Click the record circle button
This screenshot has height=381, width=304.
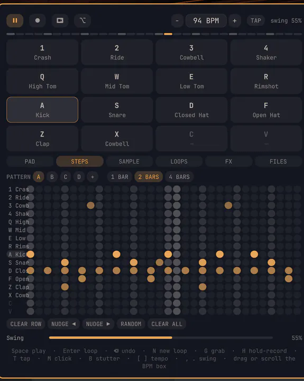(38, 21)
